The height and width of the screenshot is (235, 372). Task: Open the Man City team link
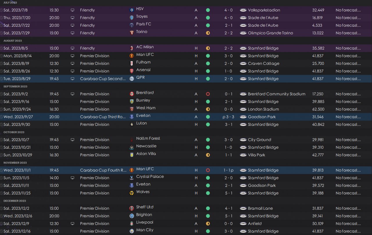144,230
